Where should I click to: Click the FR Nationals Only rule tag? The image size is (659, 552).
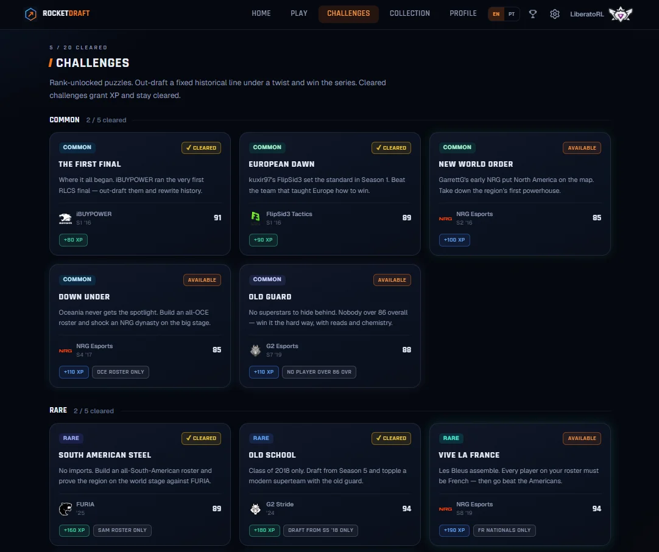[504, 530]
